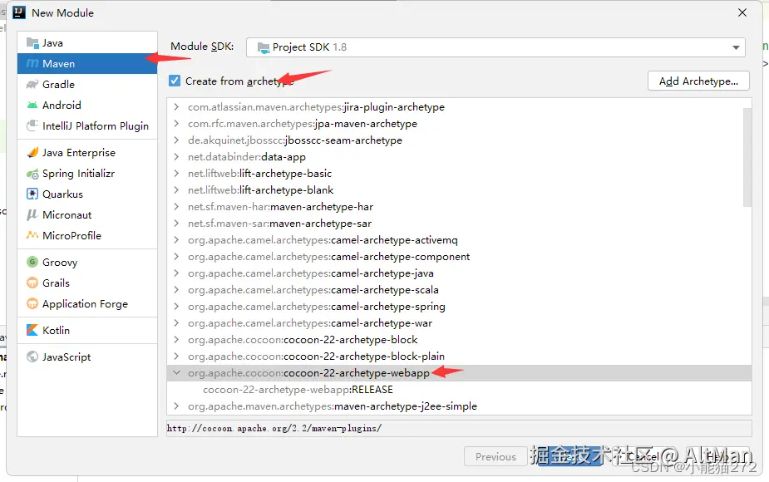Select cocoon-22-archetype-block row

point(459,339)
